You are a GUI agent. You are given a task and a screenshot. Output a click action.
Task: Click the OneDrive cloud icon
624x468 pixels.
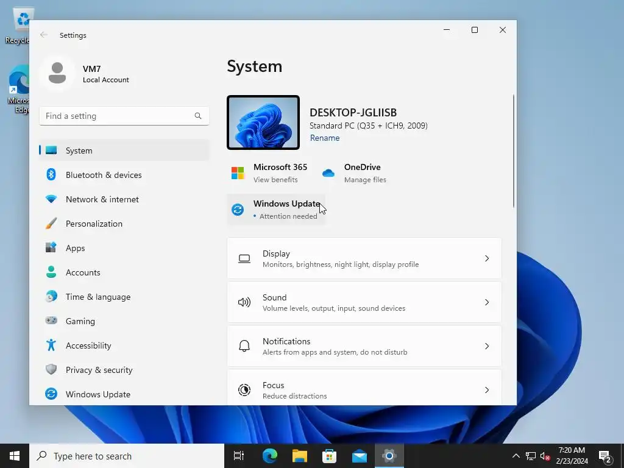click(328, 173)
